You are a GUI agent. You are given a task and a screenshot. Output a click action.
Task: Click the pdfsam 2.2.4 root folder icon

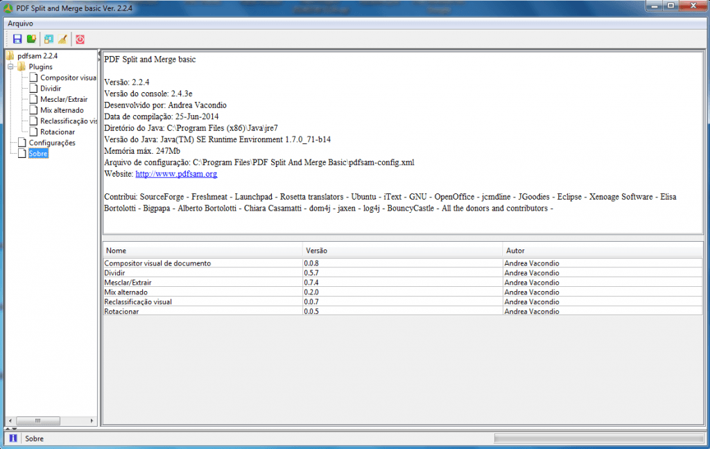pyautogui.click(x=10, y=55)
